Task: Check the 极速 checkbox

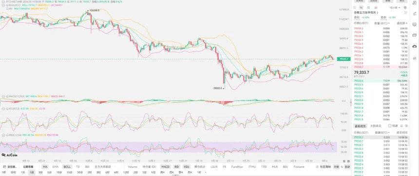Action: click(390, 125)
